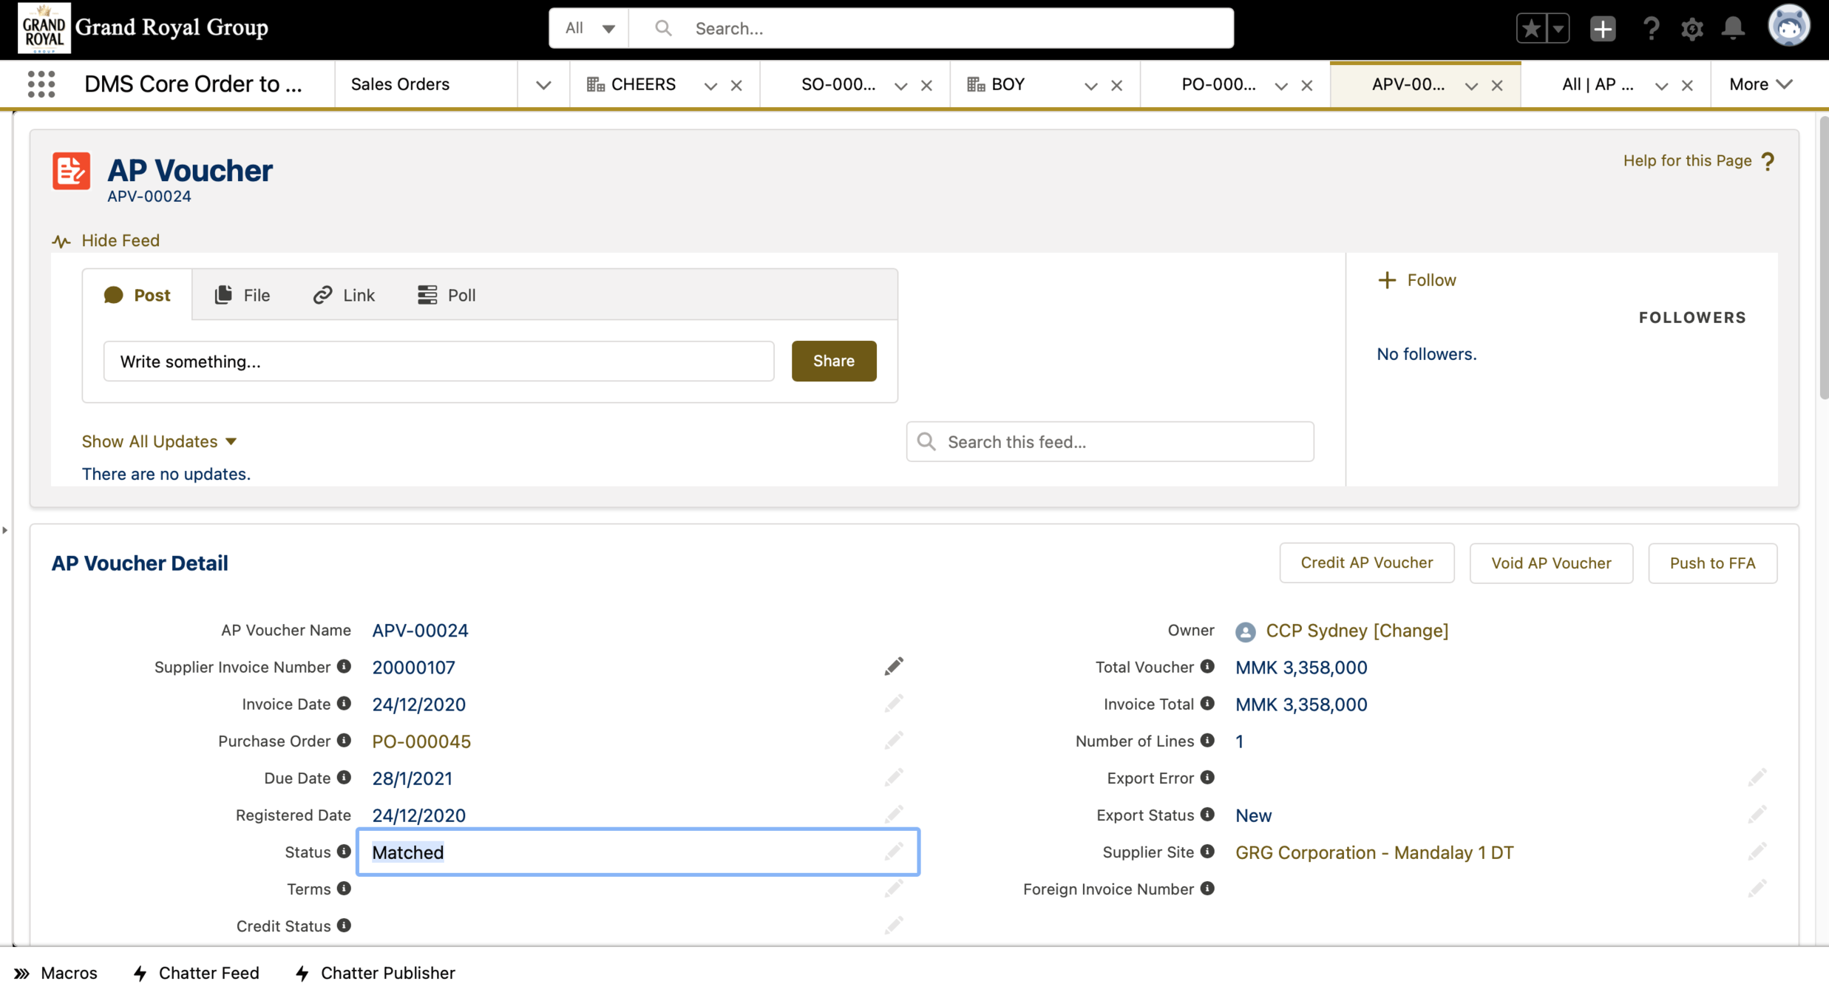
Task: Switch to the CHEERS tab
Action: (x=642, y=84)
